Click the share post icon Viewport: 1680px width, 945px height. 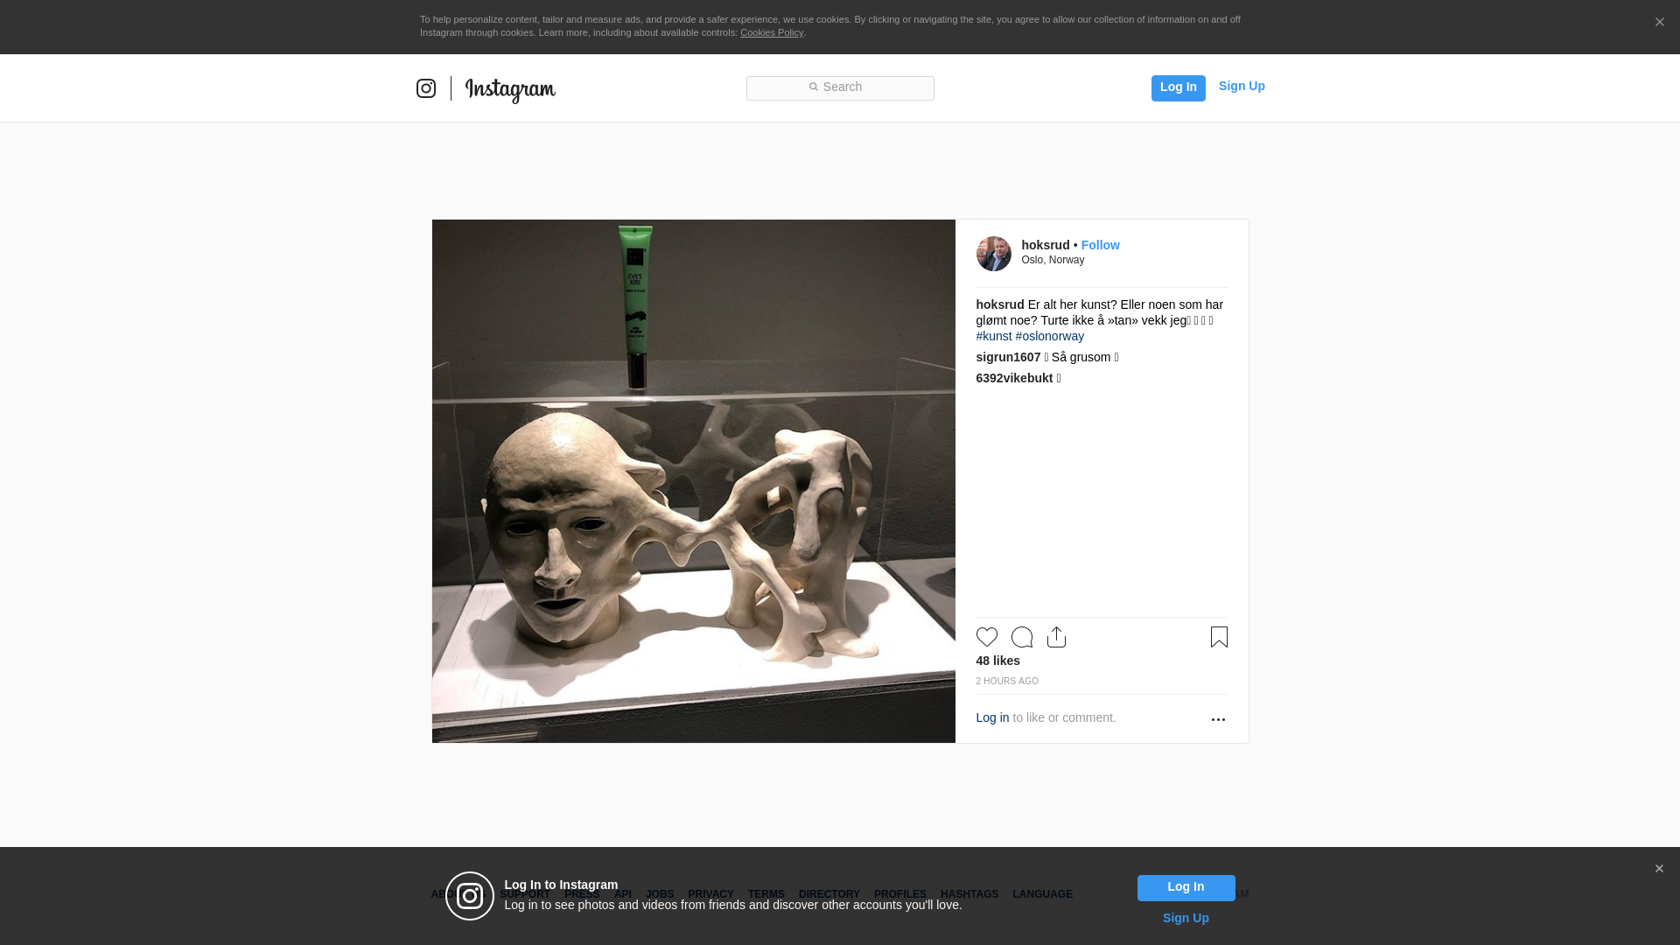pyautogui.click(x=1056, y=637)
